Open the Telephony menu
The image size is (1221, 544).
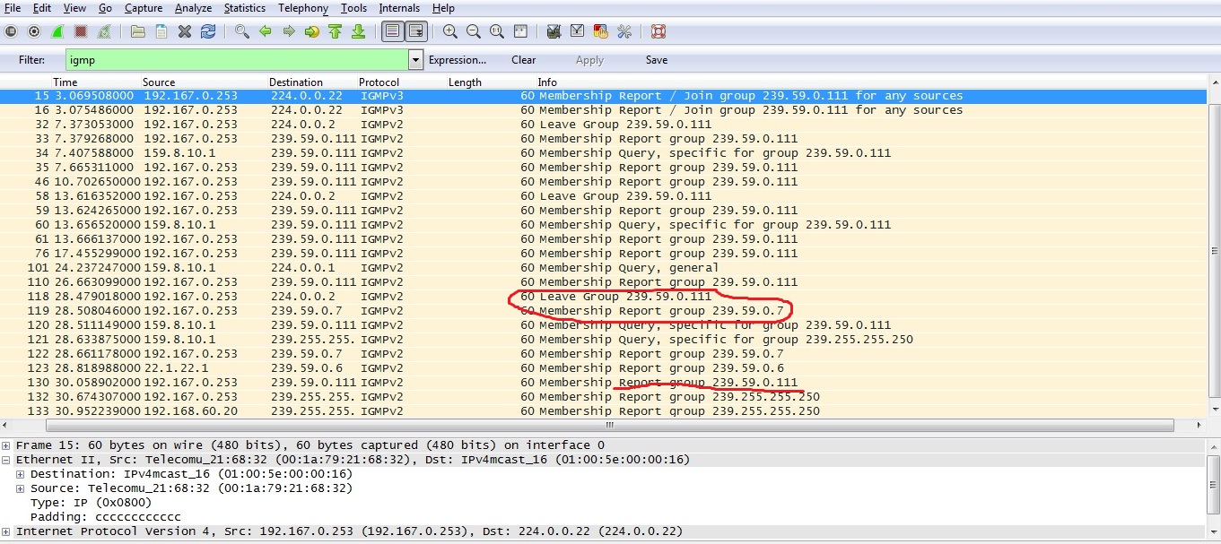303,8
